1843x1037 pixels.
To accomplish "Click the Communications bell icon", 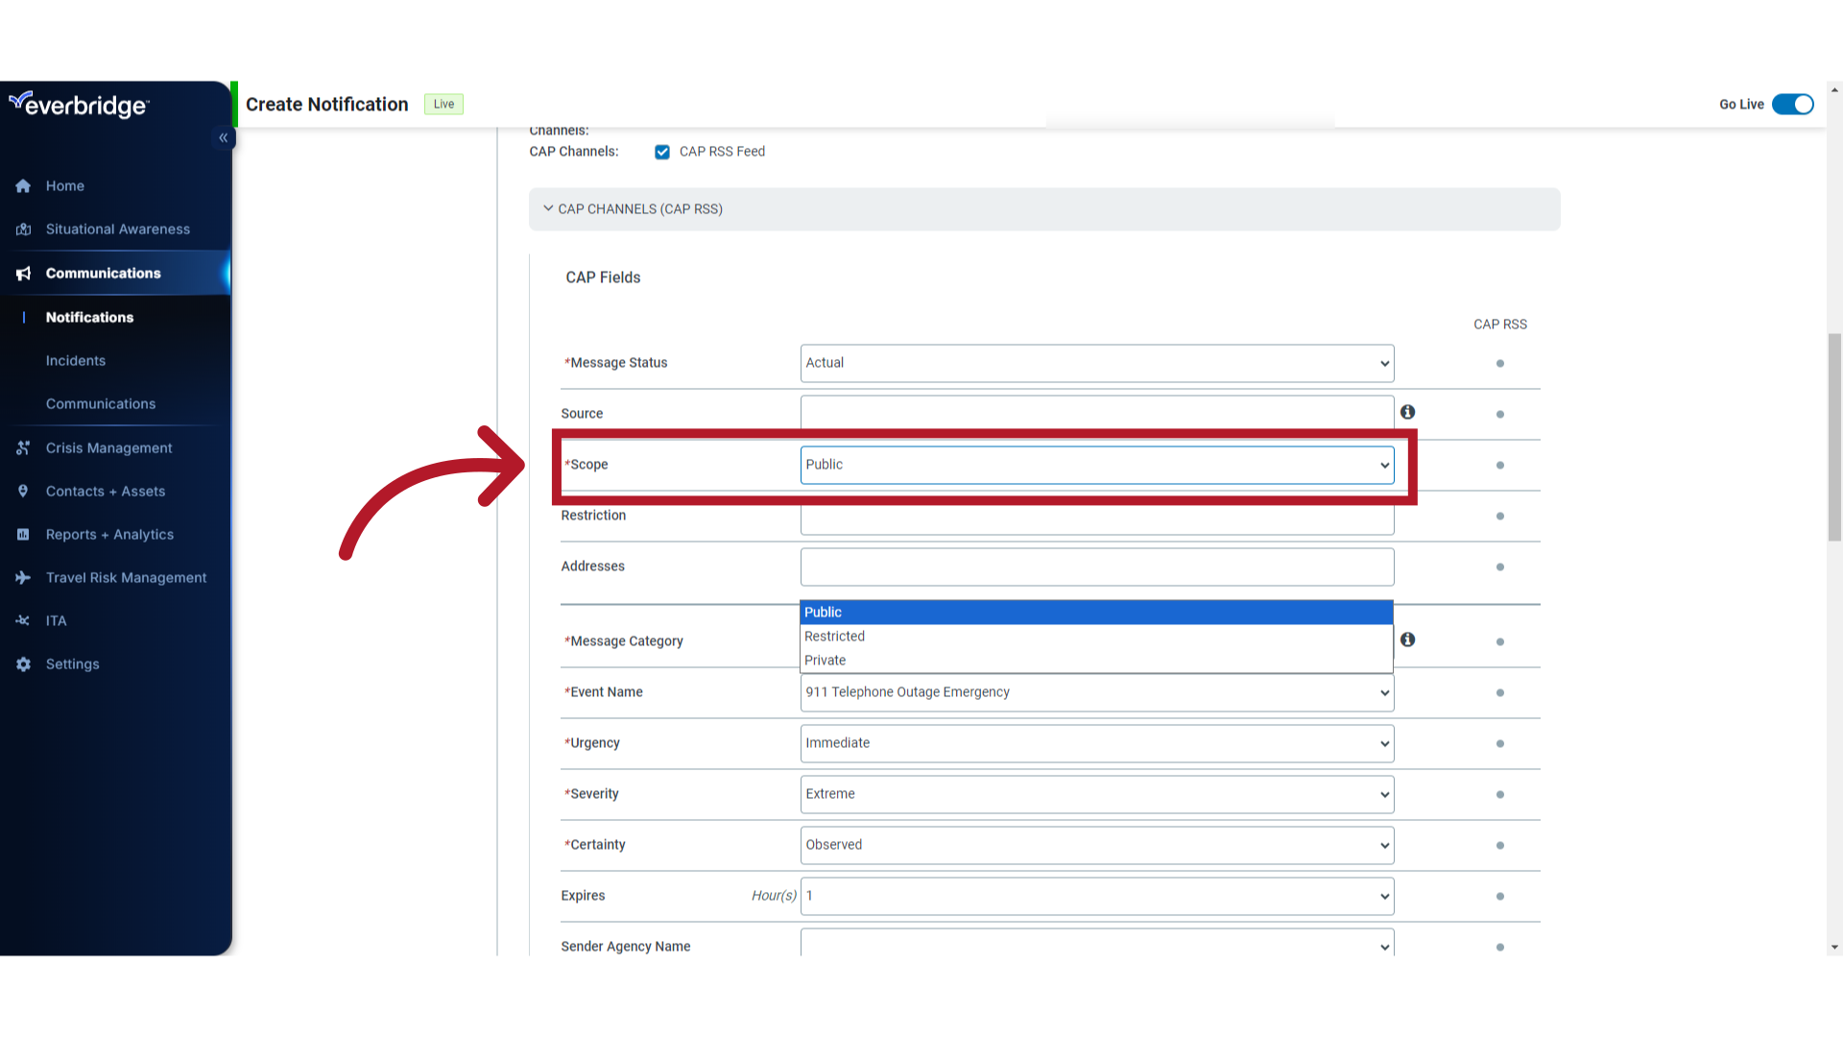I will (x=24, y=273).
